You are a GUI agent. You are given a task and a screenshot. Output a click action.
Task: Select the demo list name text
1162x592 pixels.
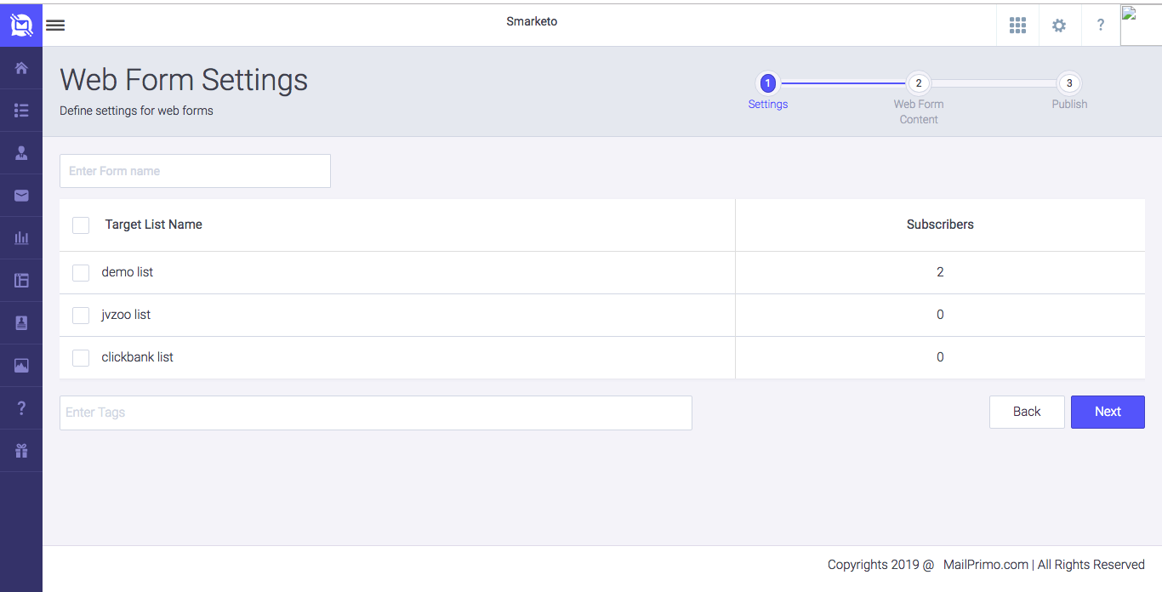[x=128, y=272]
